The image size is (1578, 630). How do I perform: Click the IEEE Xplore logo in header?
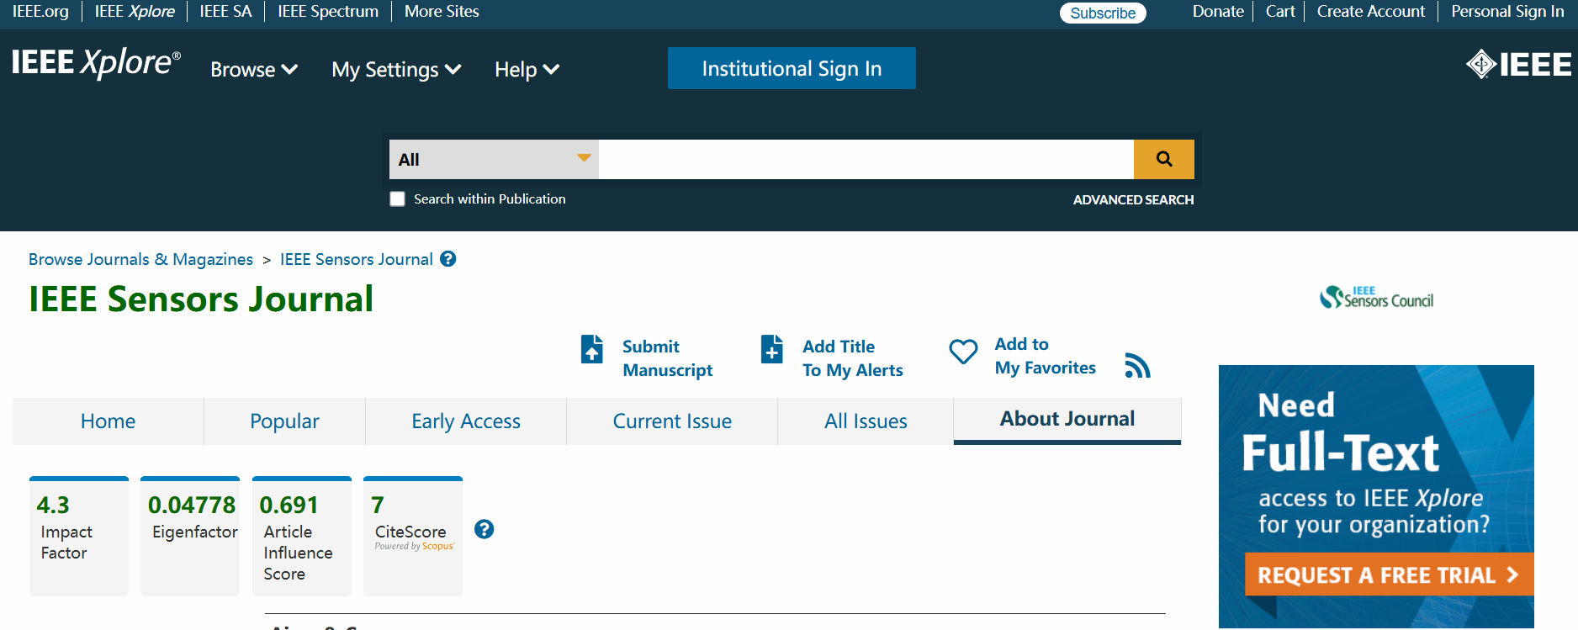pyautogui.click(x=96, y=64)
